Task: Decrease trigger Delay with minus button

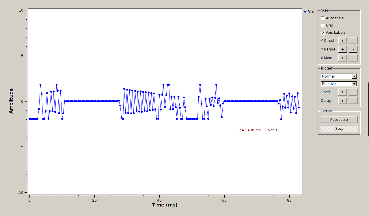Action: [x=353, y=101]
